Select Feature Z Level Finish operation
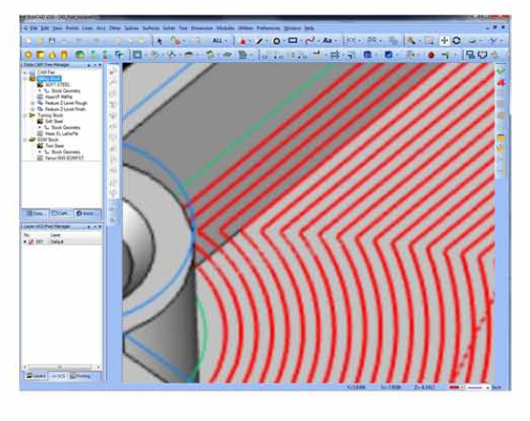Image resolution: width=530 pixels, height=421 pixels. coord(66,109)
